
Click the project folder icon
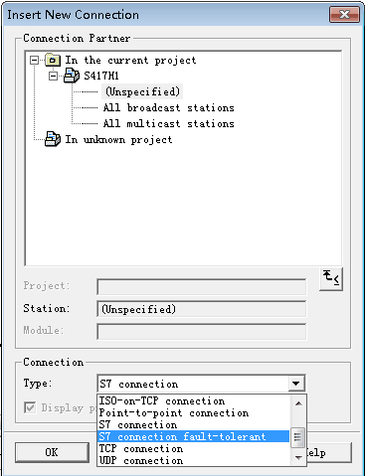click(53, 60)
